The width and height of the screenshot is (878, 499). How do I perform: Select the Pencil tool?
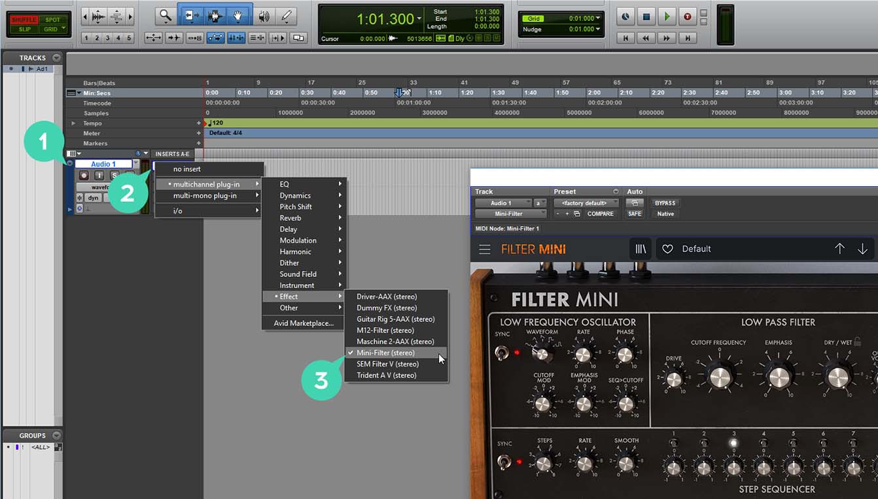[x=285, y=16]
